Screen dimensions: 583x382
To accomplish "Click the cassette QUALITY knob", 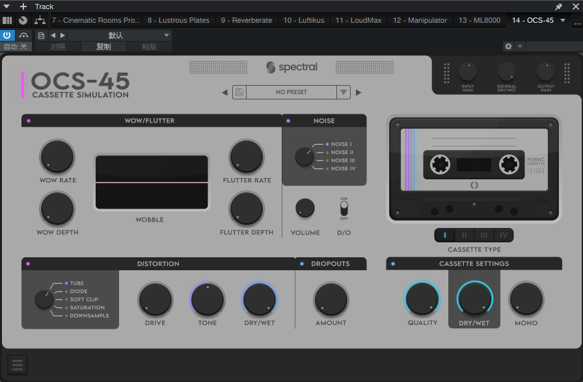I will click(422, 299).
